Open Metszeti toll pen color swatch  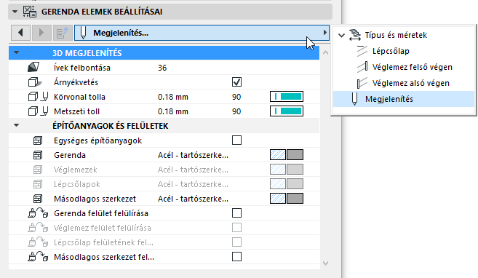287,111
